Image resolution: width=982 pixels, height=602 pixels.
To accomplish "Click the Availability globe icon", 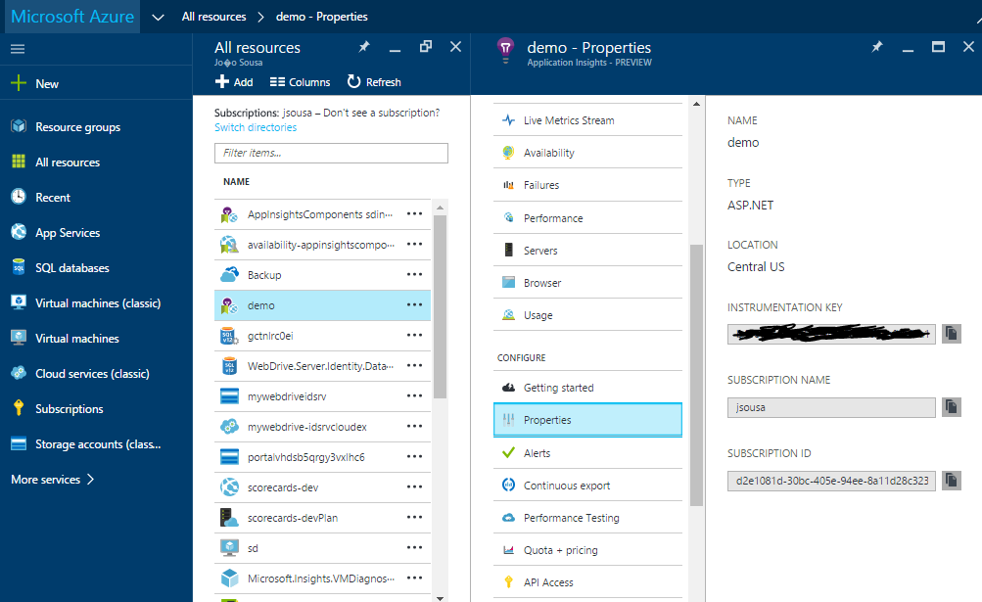I will [x=508, y=153].
